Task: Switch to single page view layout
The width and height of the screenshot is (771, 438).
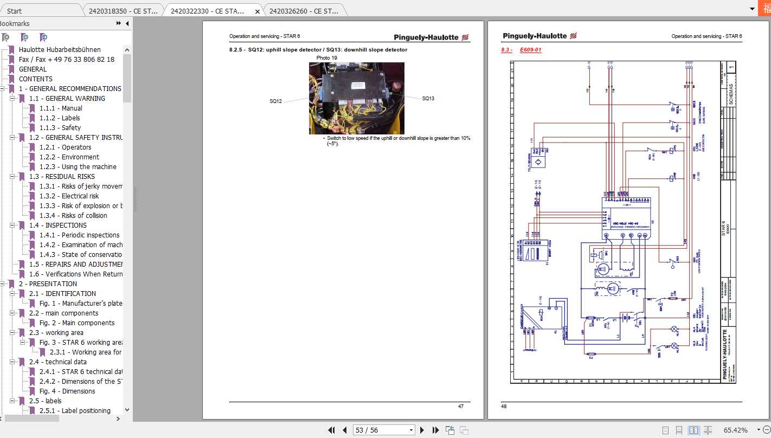Action: (x=666, y=430)
